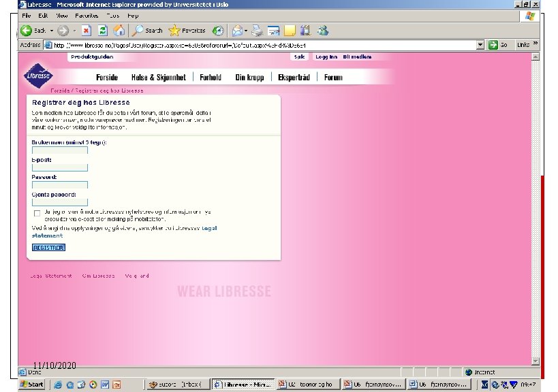Click the Søk button at the top
This screenshot has width=558, height=392.
coord(299,57)
